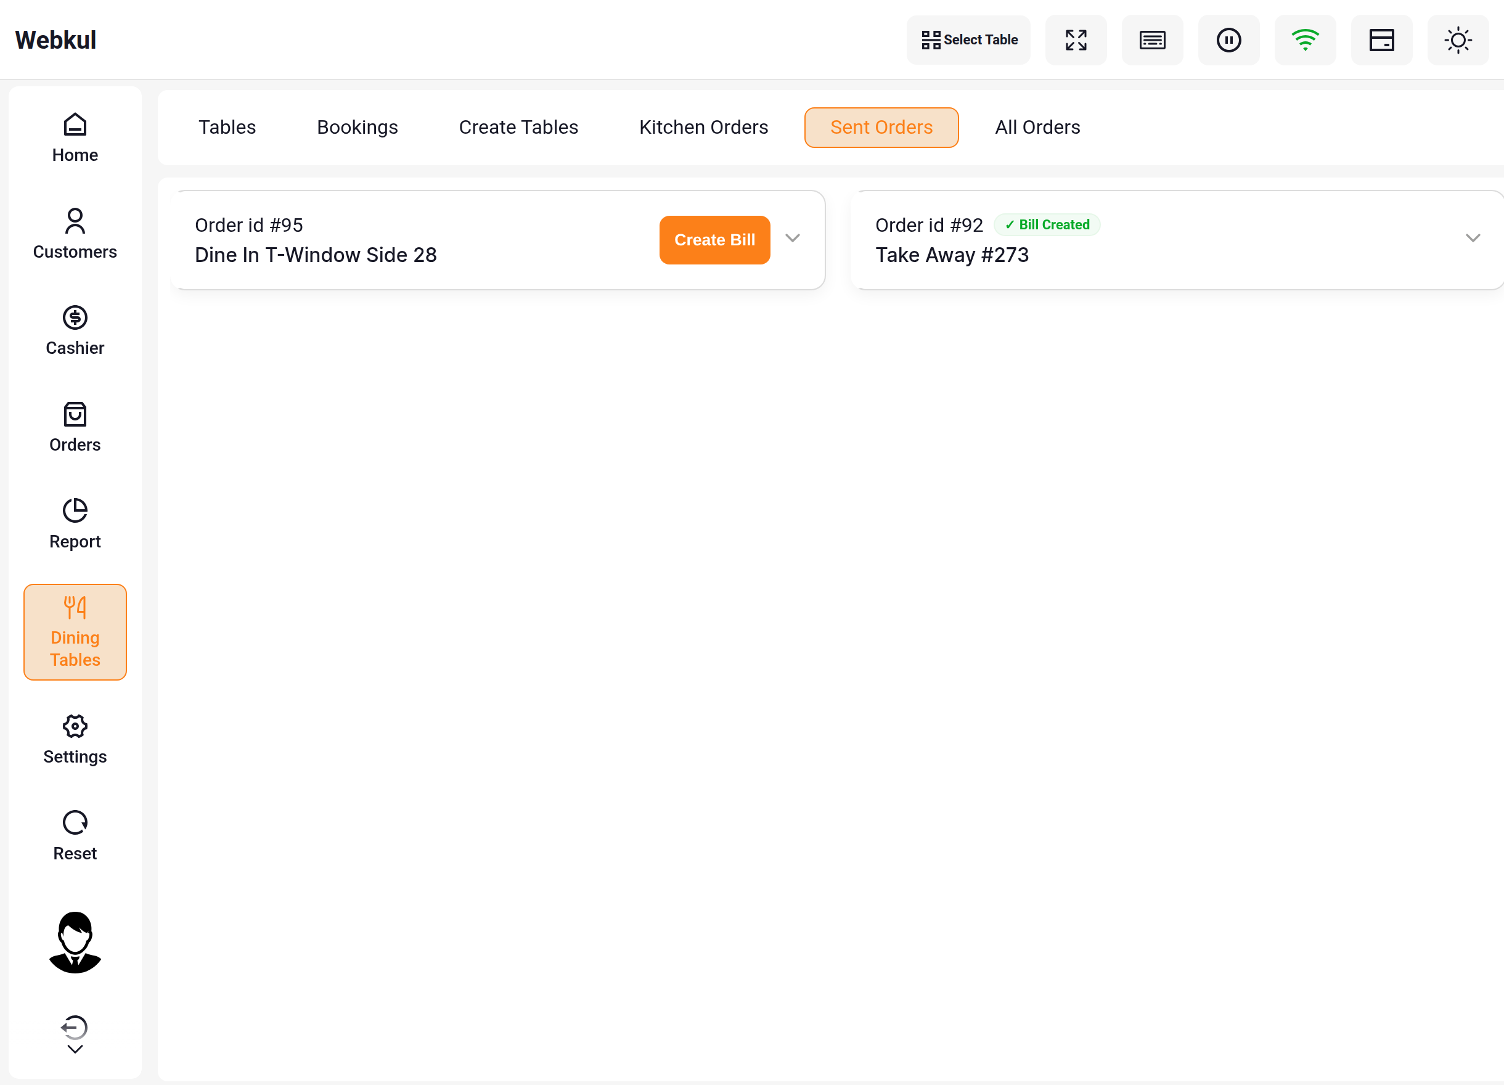Expand order #95 details chevron

click(793, 238)
